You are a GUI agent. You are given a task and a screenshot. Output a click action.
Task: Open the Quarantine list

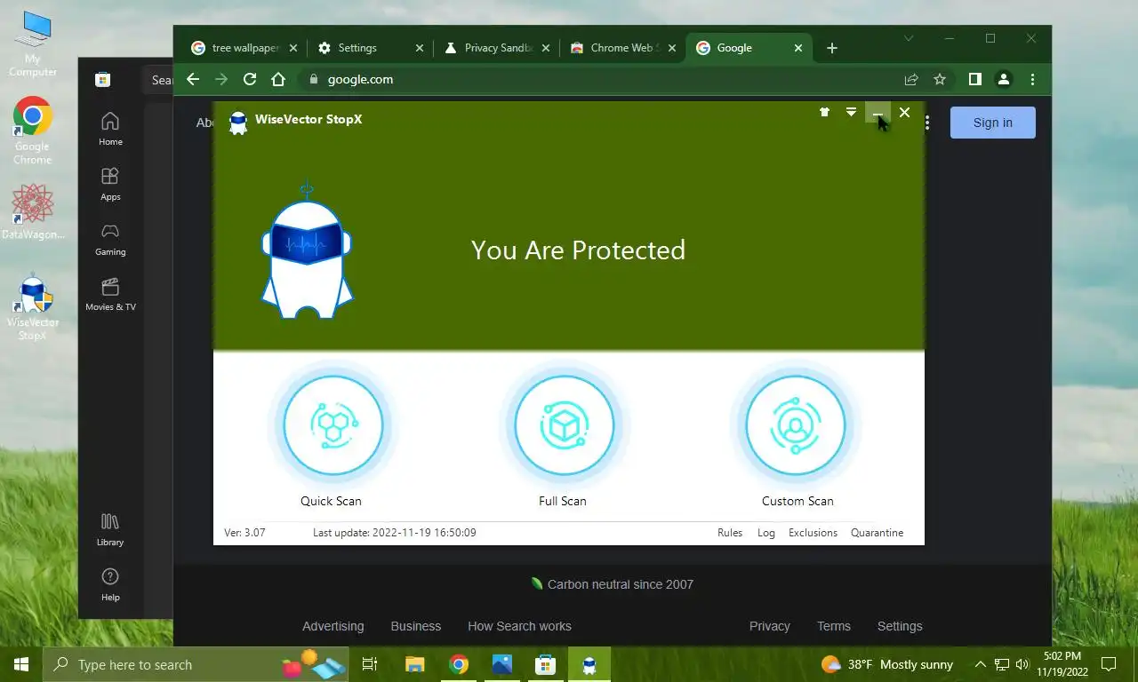coord(877,533)
